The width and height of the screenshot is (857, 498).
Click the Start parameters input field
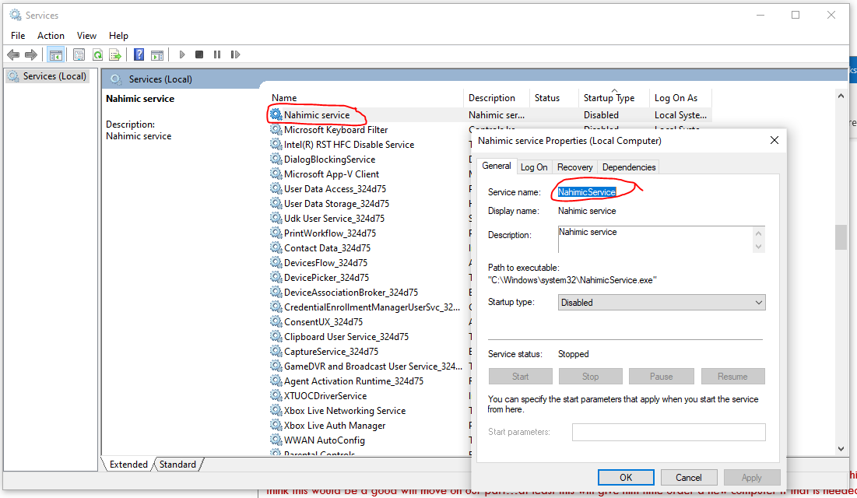[x=669, y=432]
